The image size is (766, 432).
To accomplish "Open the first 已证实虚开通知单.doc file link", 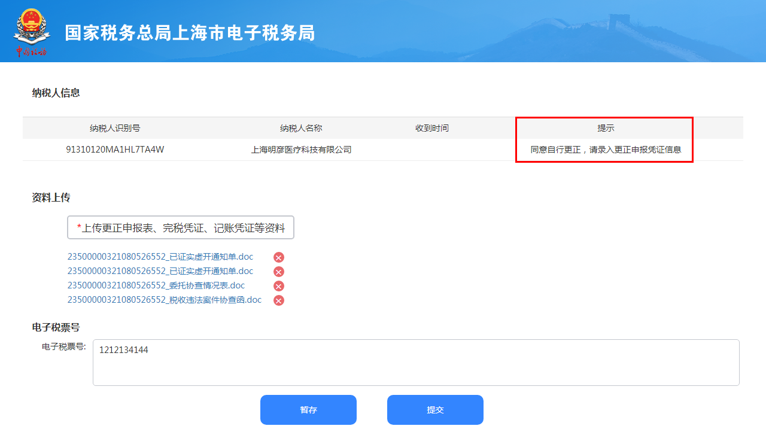I will pyautogui.click(x=160, y=257).
